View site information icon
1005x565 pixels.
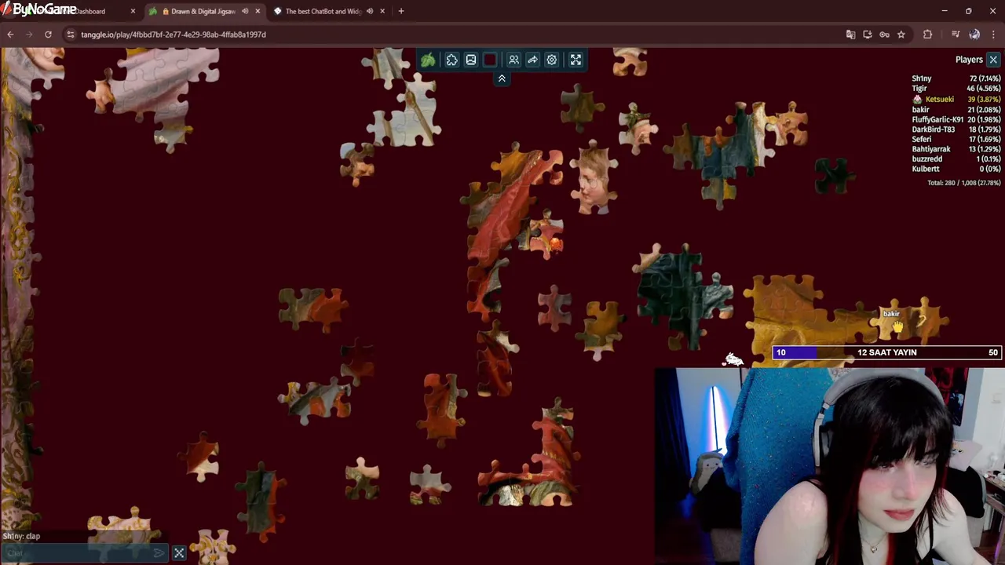point(71,35)
